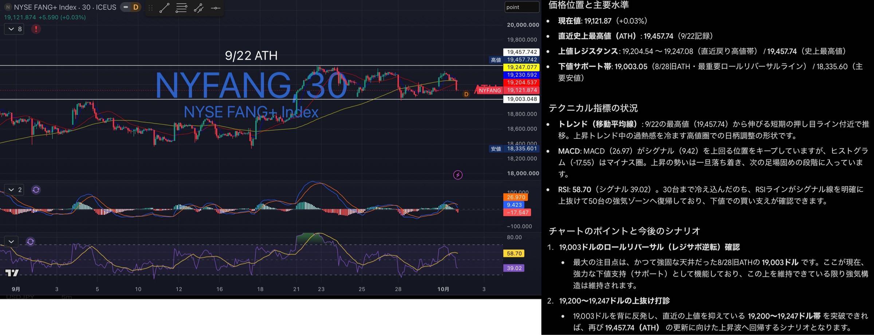Click the NYFANG 19,121.874 current price label

click(x=508, y=90)
